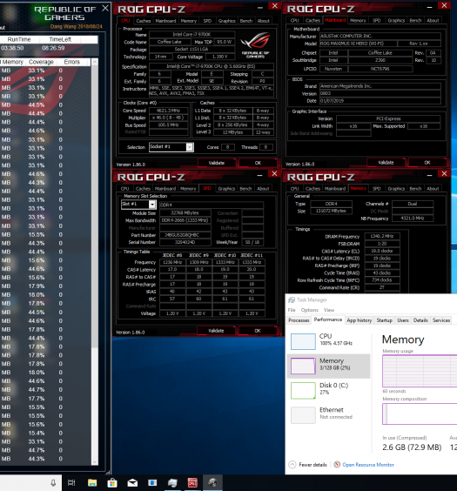This screenshot has height=491, width=457.
Task: Select the Core Speed 4621.3 MHz value
Action: [168, 111]
